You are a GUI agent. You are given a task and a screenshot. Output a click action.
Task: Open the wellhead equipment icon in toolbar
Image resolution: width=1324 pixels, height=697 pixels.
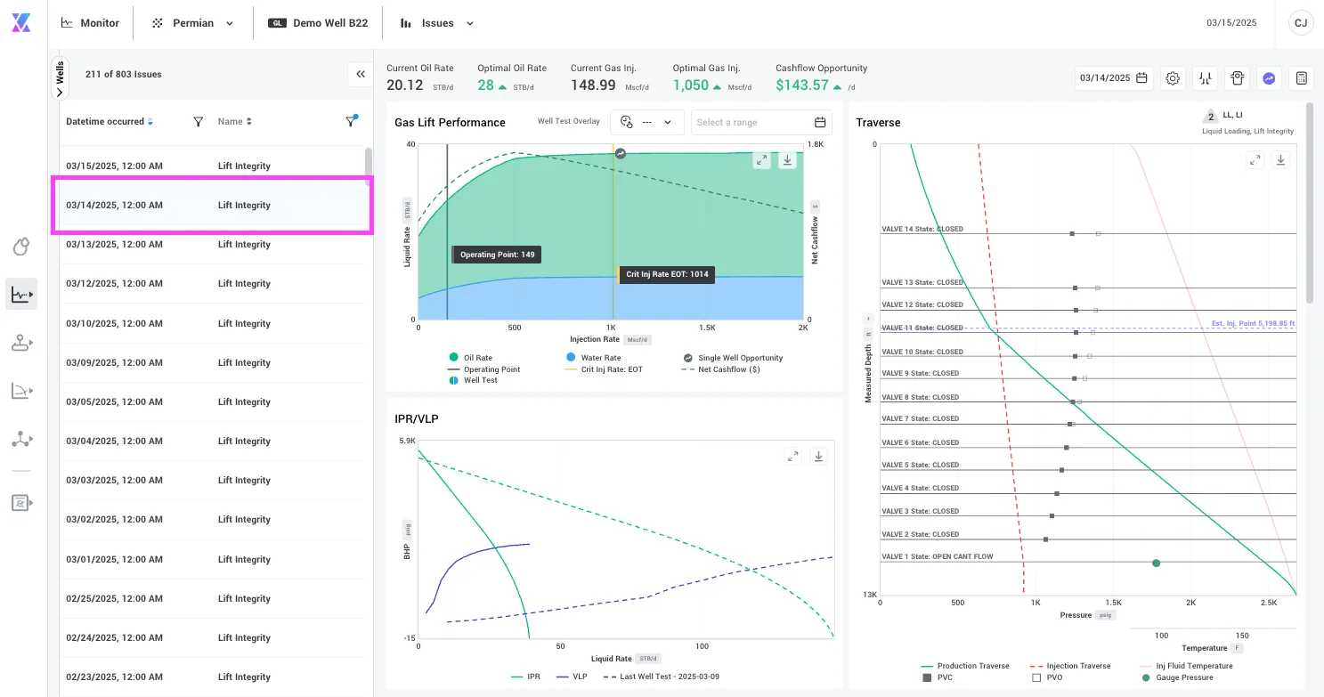(1238, 78)
